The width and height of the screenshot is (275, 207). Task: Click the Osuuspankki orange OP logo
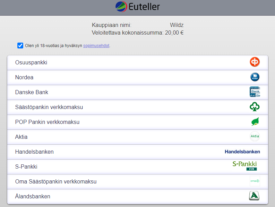255,62
